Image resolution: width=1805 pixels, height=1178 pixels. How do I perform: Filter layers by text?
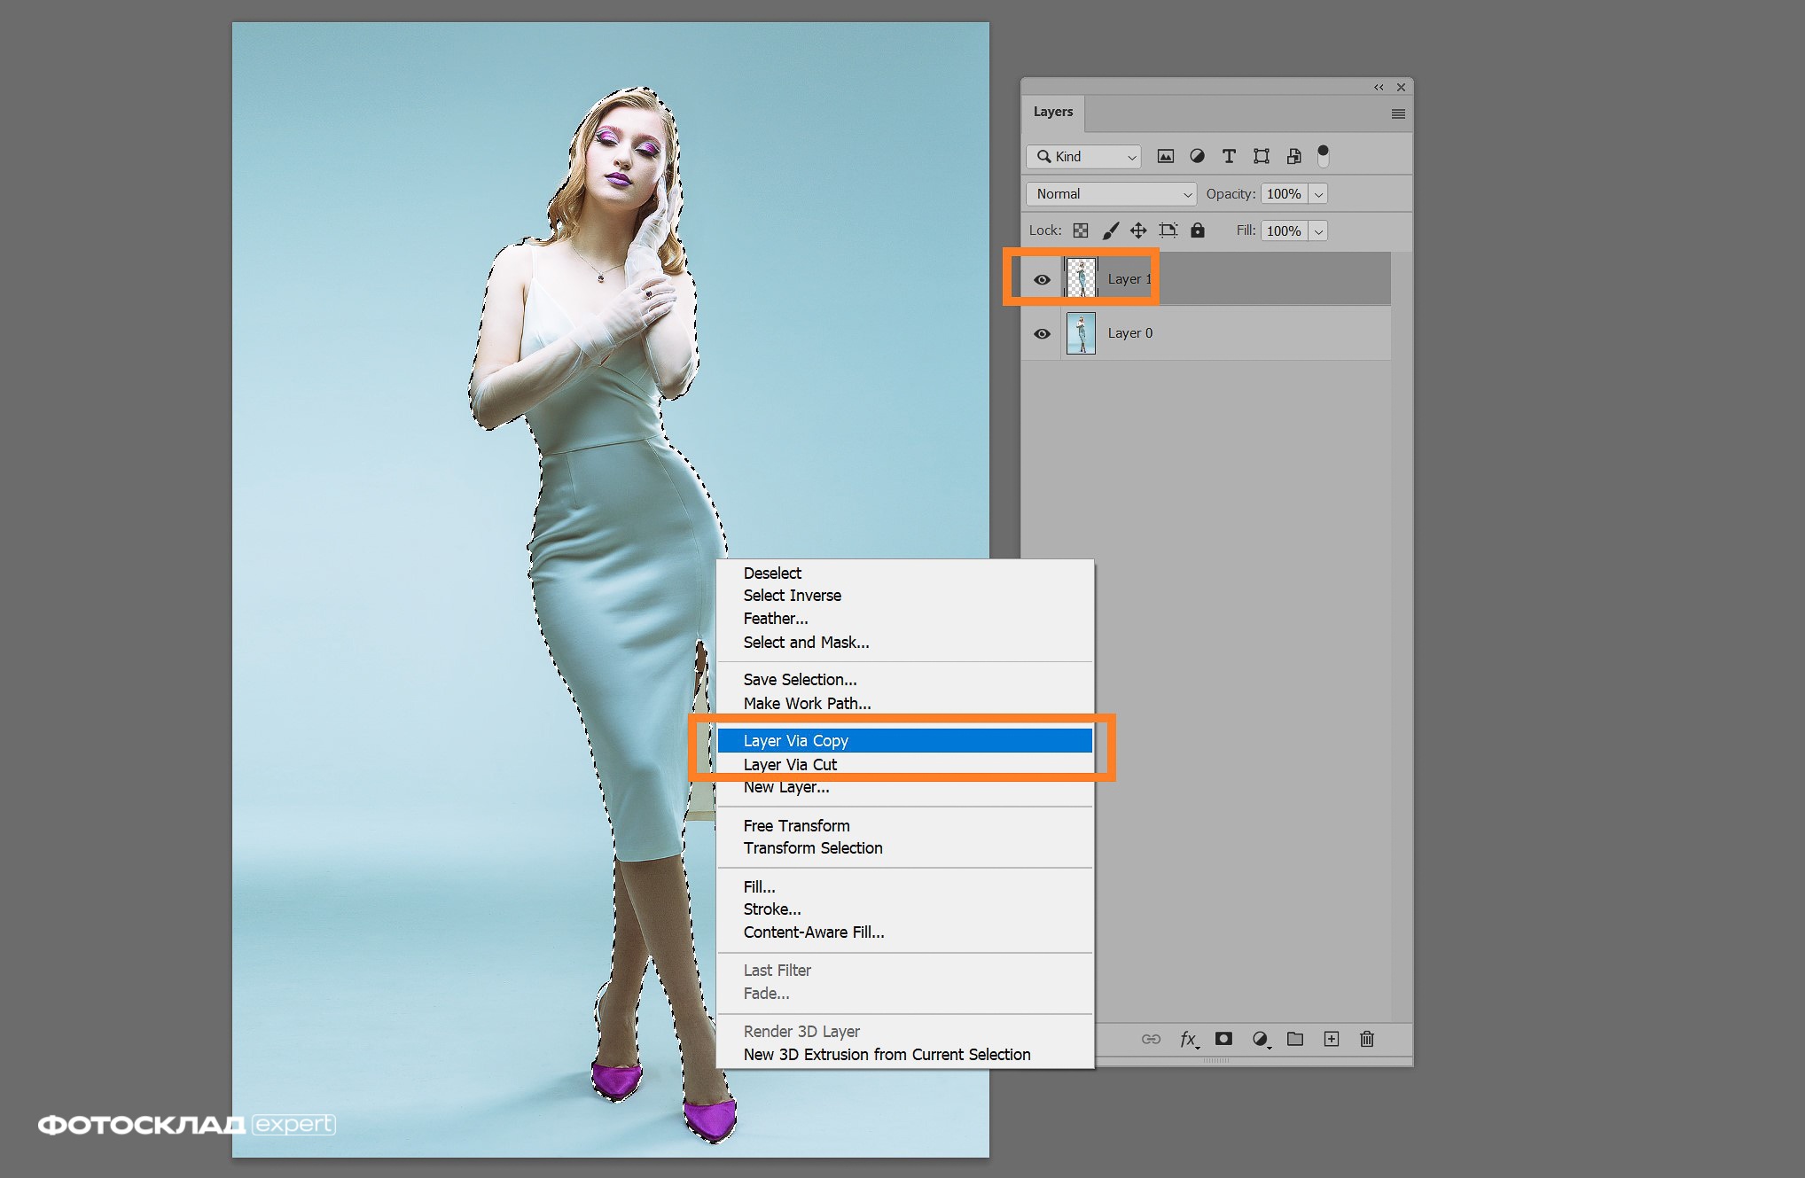1229,155
